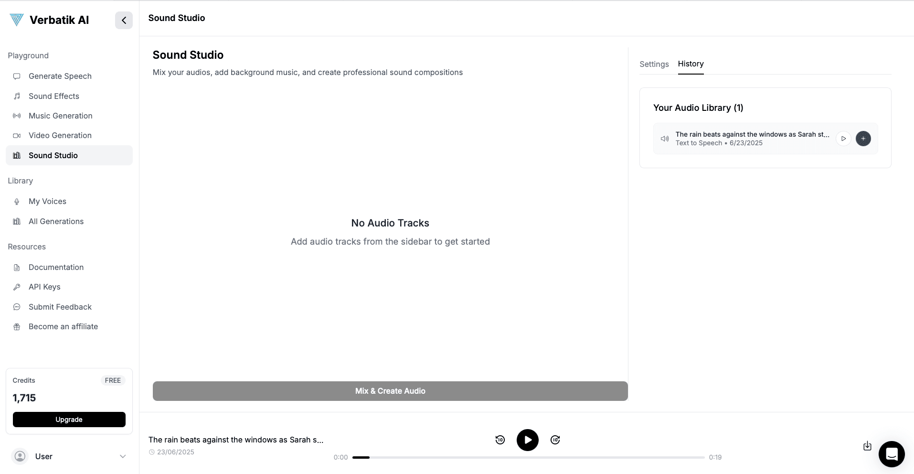Screen dimensions: 914x474
Task: Play the rain audio from Your Audio Library
Action: tap(844, 138)
